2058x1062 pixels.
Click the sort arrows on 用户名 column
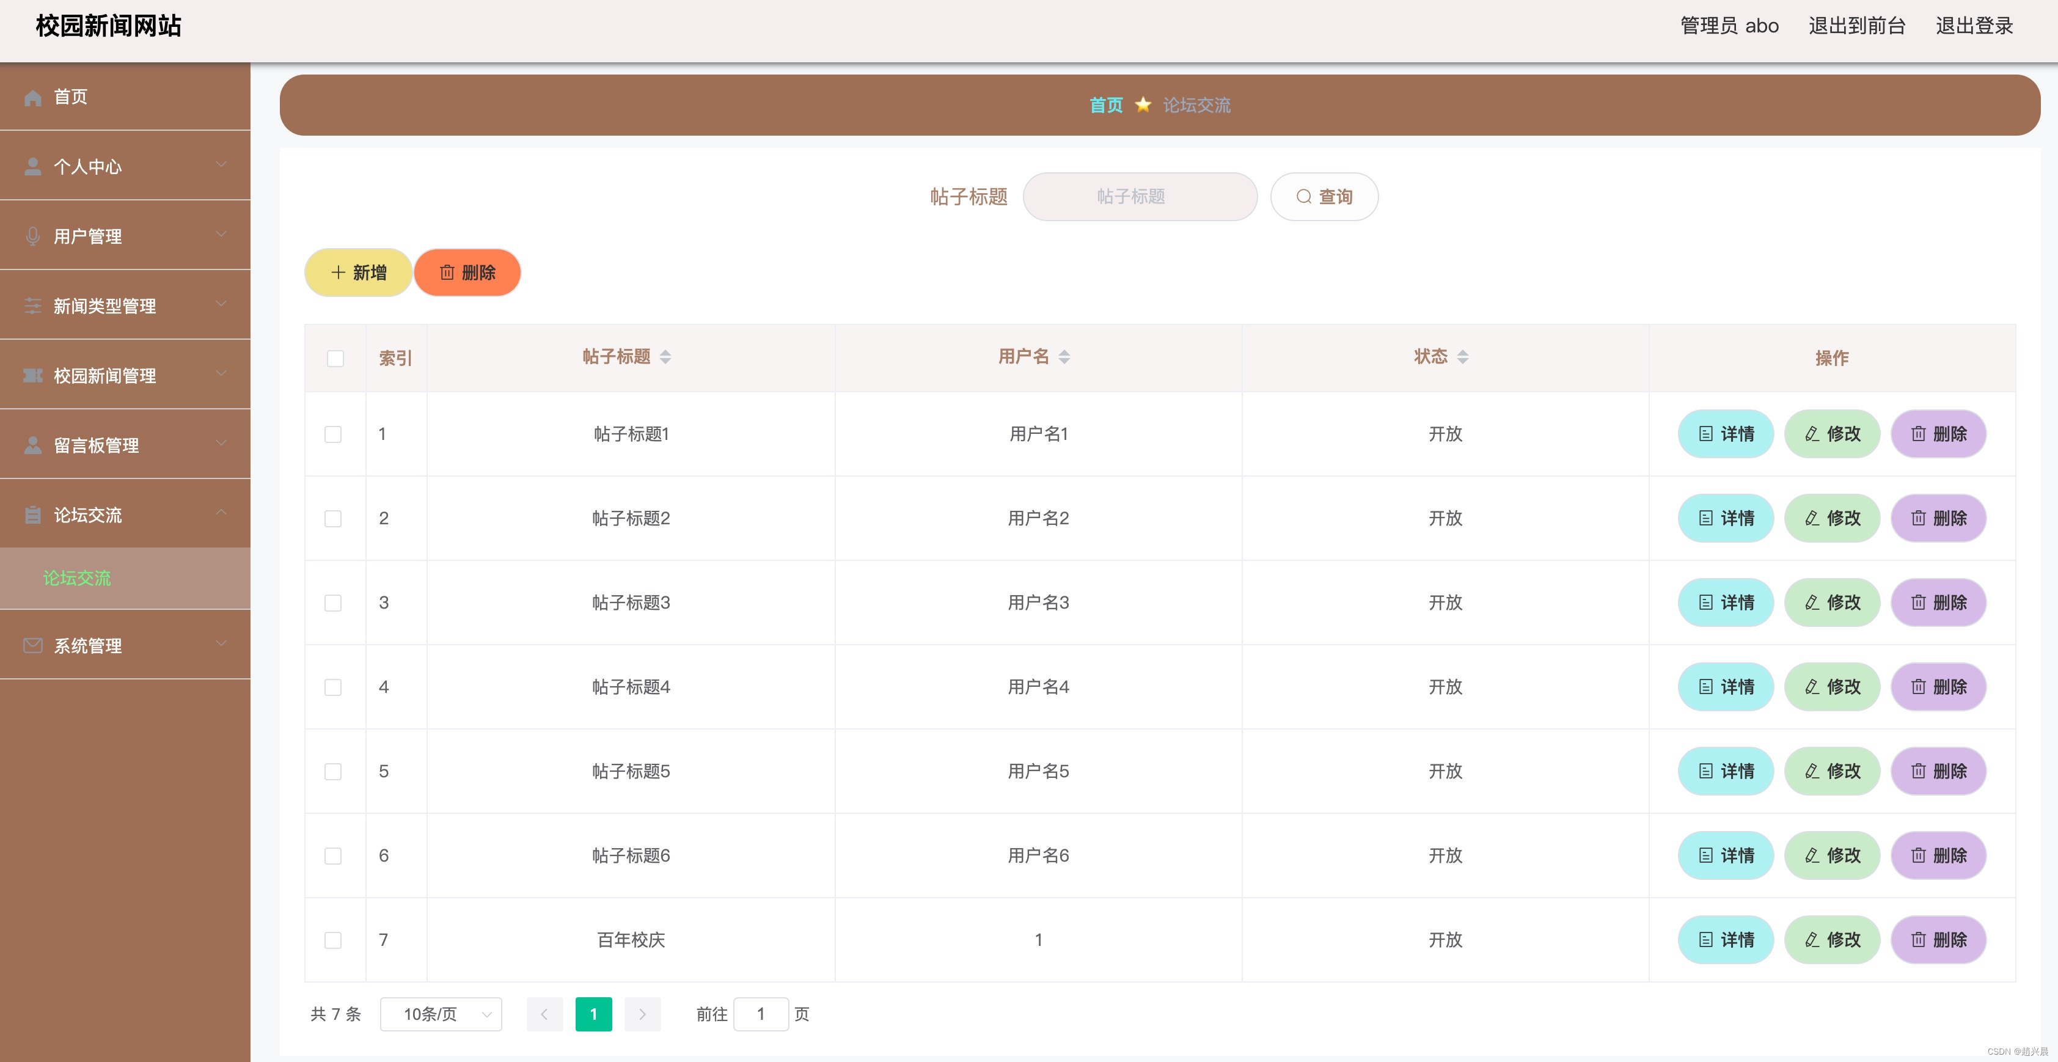click(x=1064, y=357)
